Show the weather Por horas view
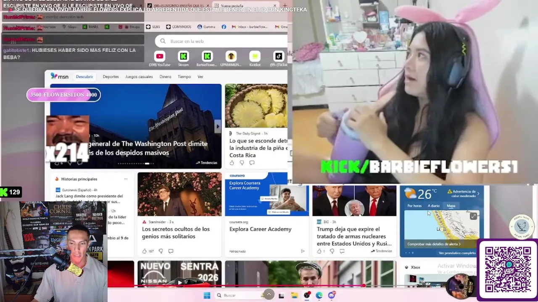Viewport: 538px width, 302px height. [414, 206]
